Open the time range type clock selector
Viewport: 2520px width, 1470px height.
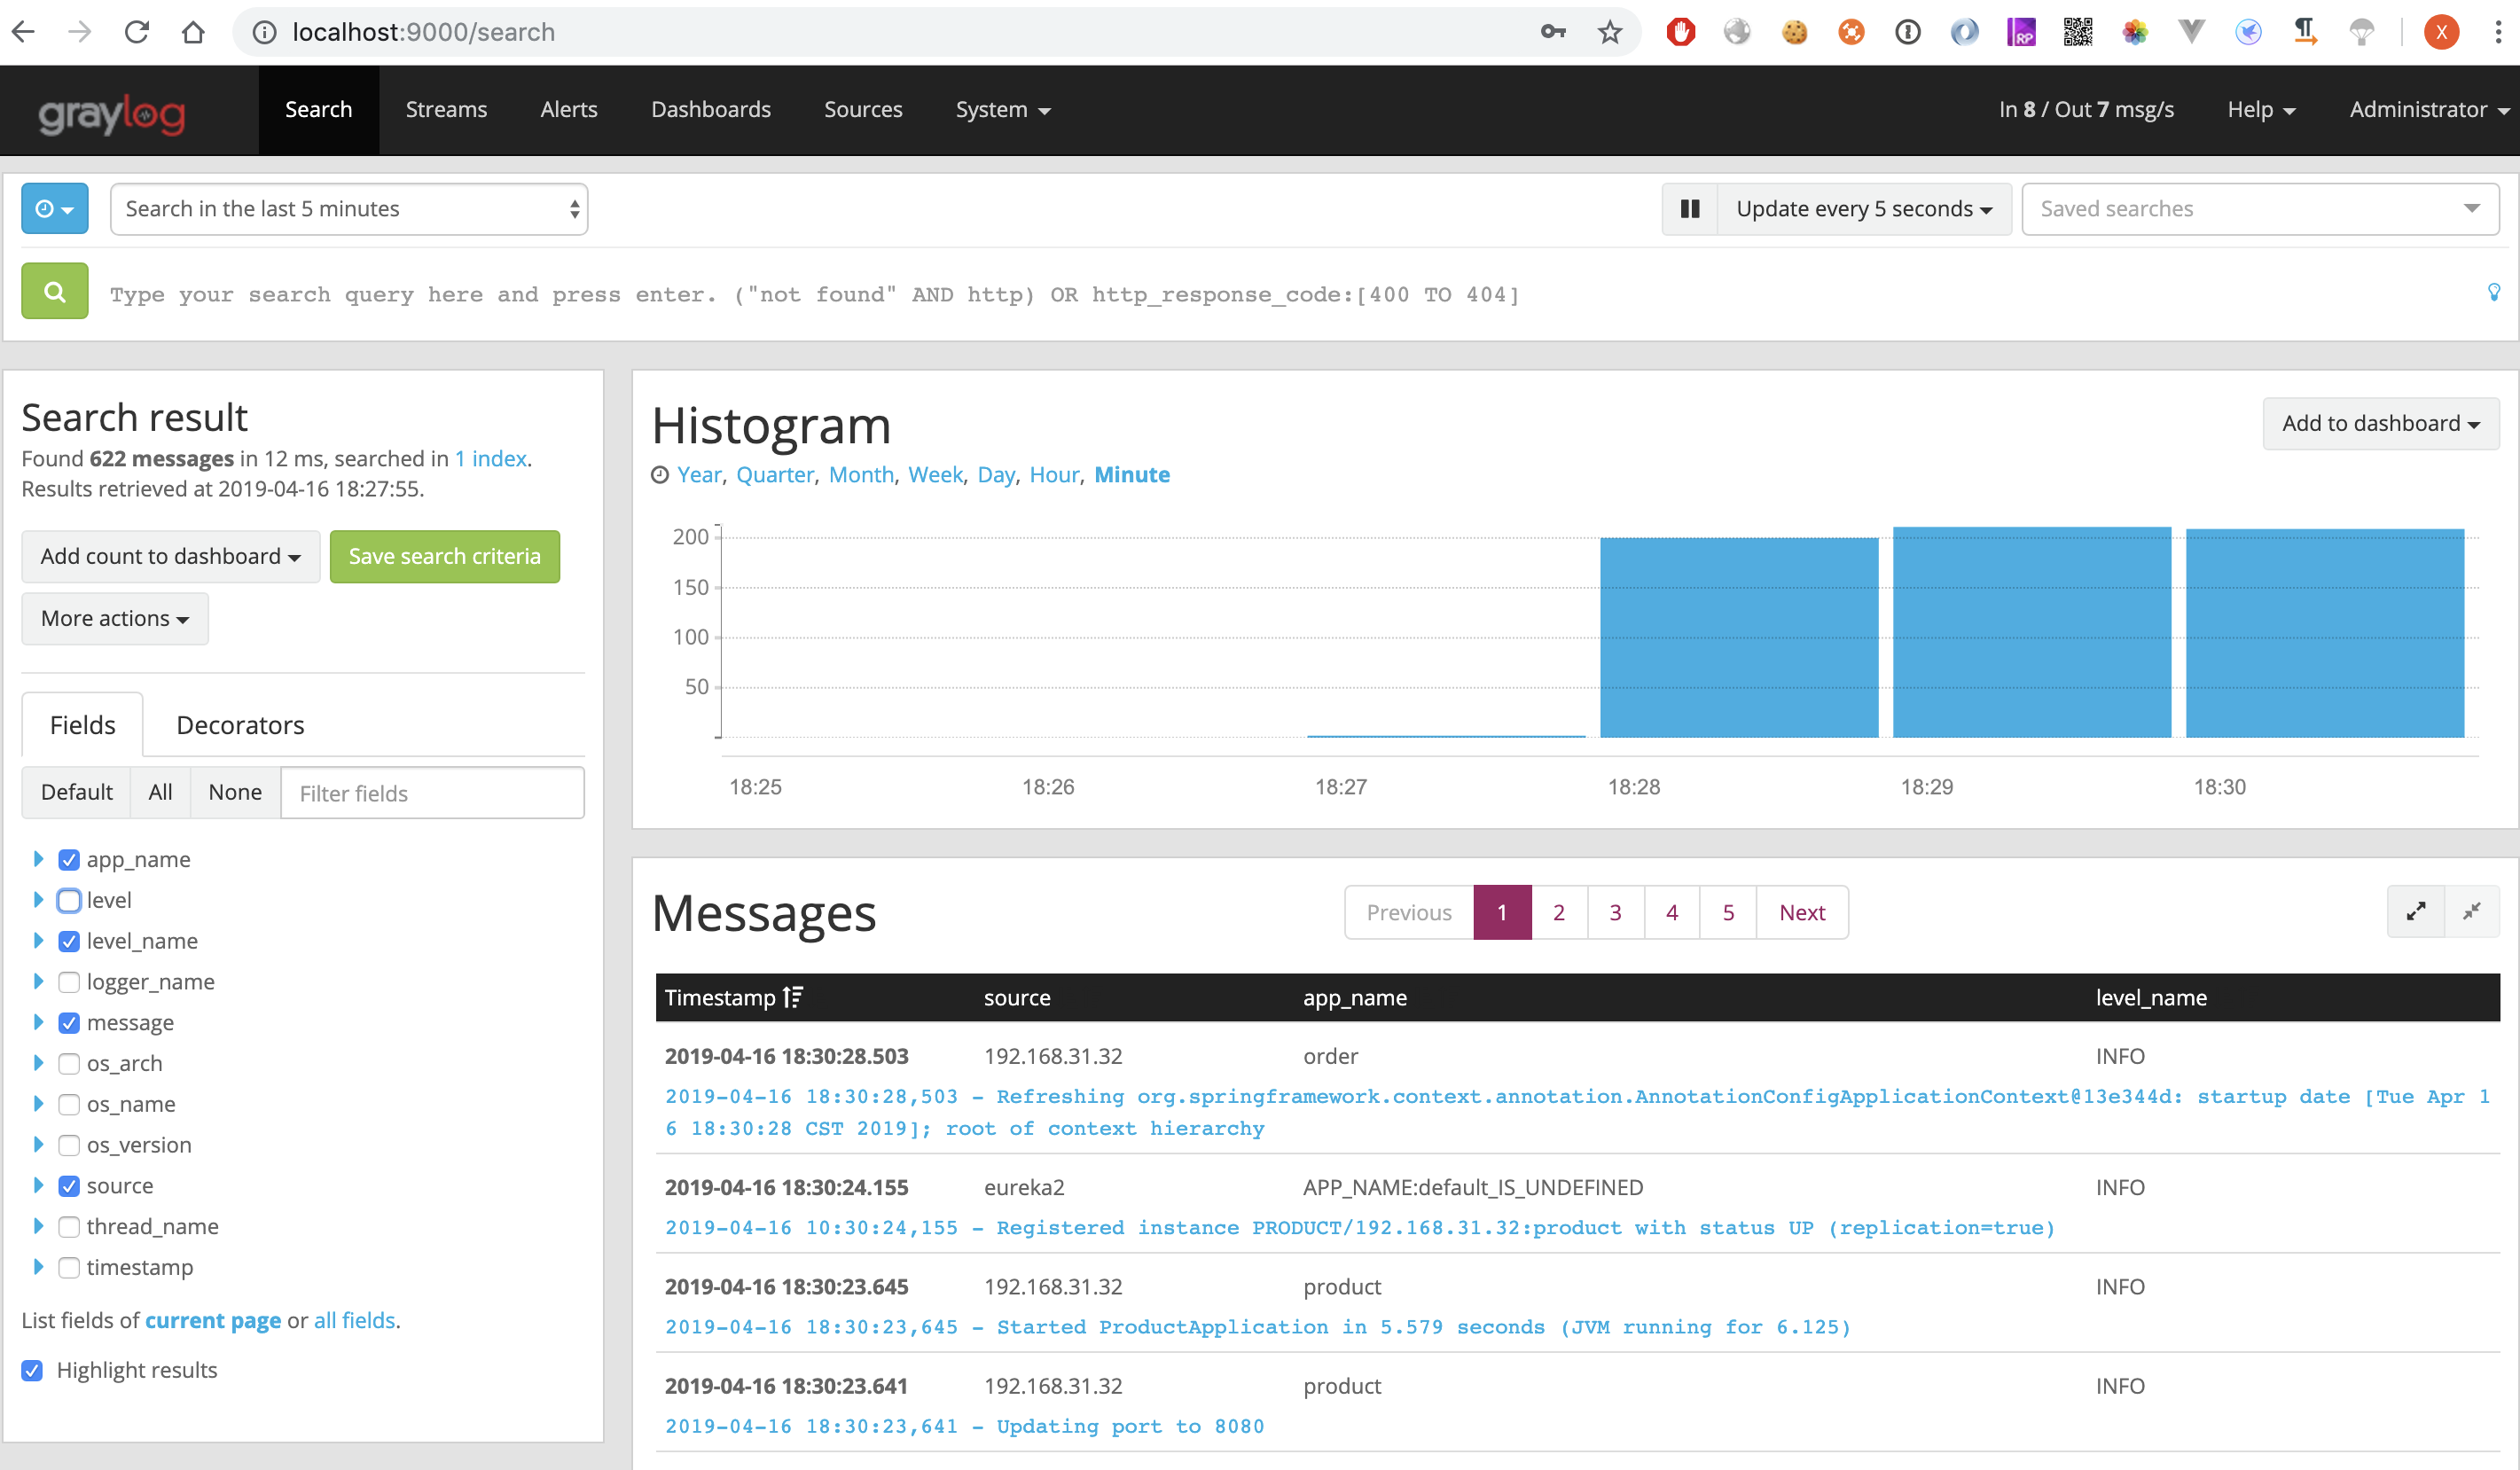(55, 209)
